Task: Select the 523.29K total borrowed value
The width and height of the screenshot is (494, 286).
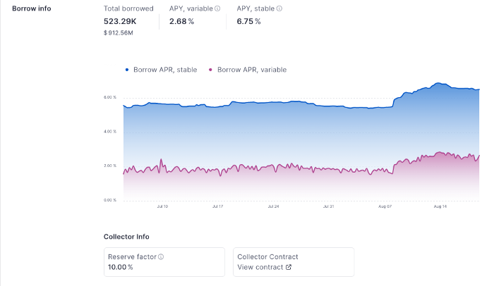Action: 120,21
